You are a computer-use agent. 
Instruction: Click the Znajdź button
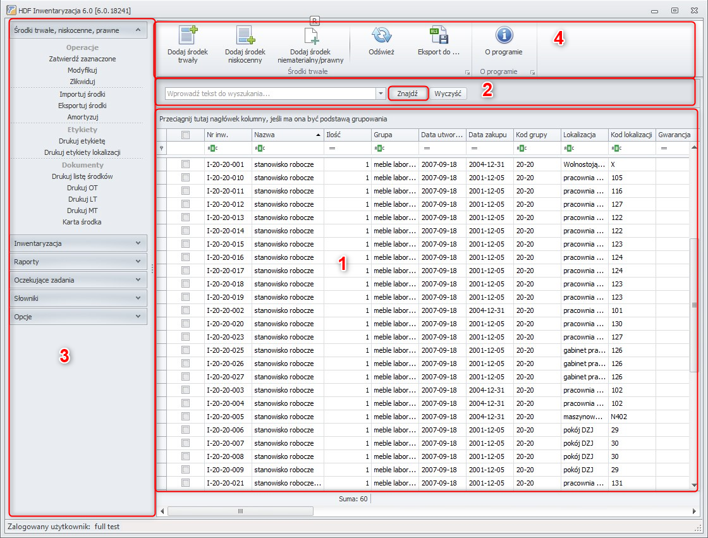[x=407, y=94]
